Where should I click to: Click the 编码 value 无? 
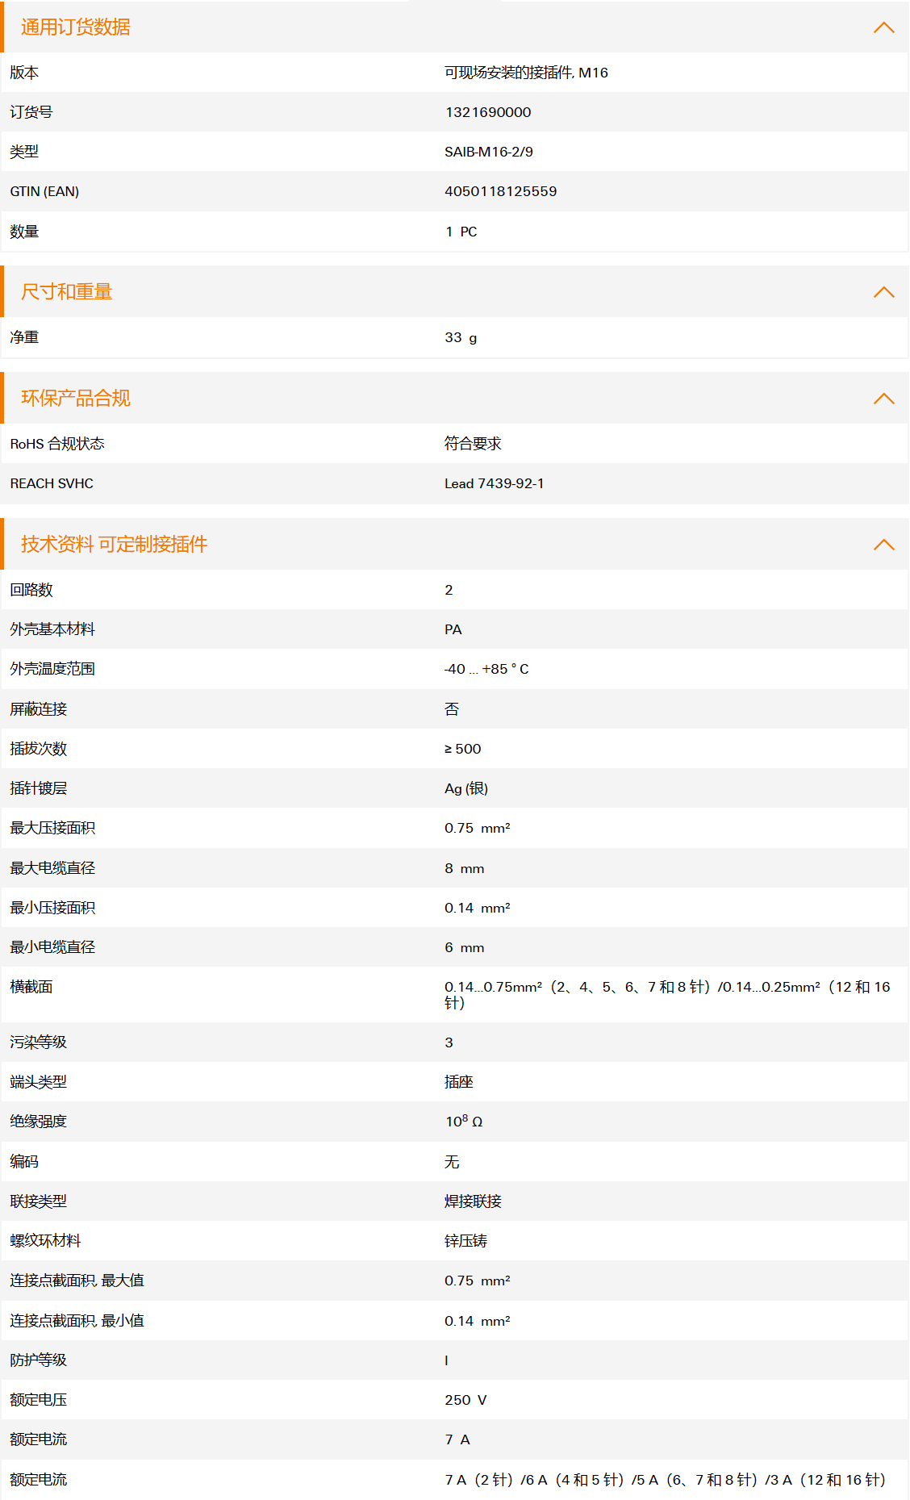(x=452, y=1162)
